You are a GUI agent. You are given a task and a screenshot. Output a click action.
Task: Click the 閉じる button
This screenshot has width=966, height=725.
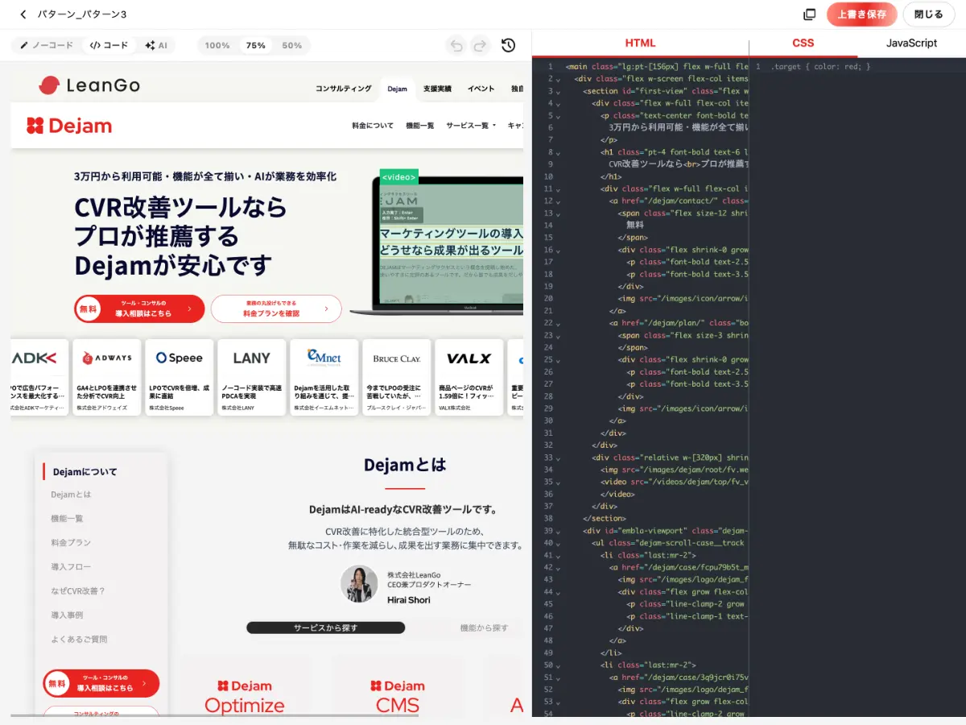[929, 14]
